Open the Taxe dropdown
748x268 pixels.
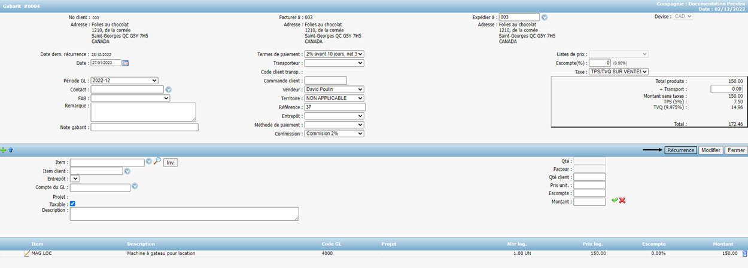(x=619, y=72)
